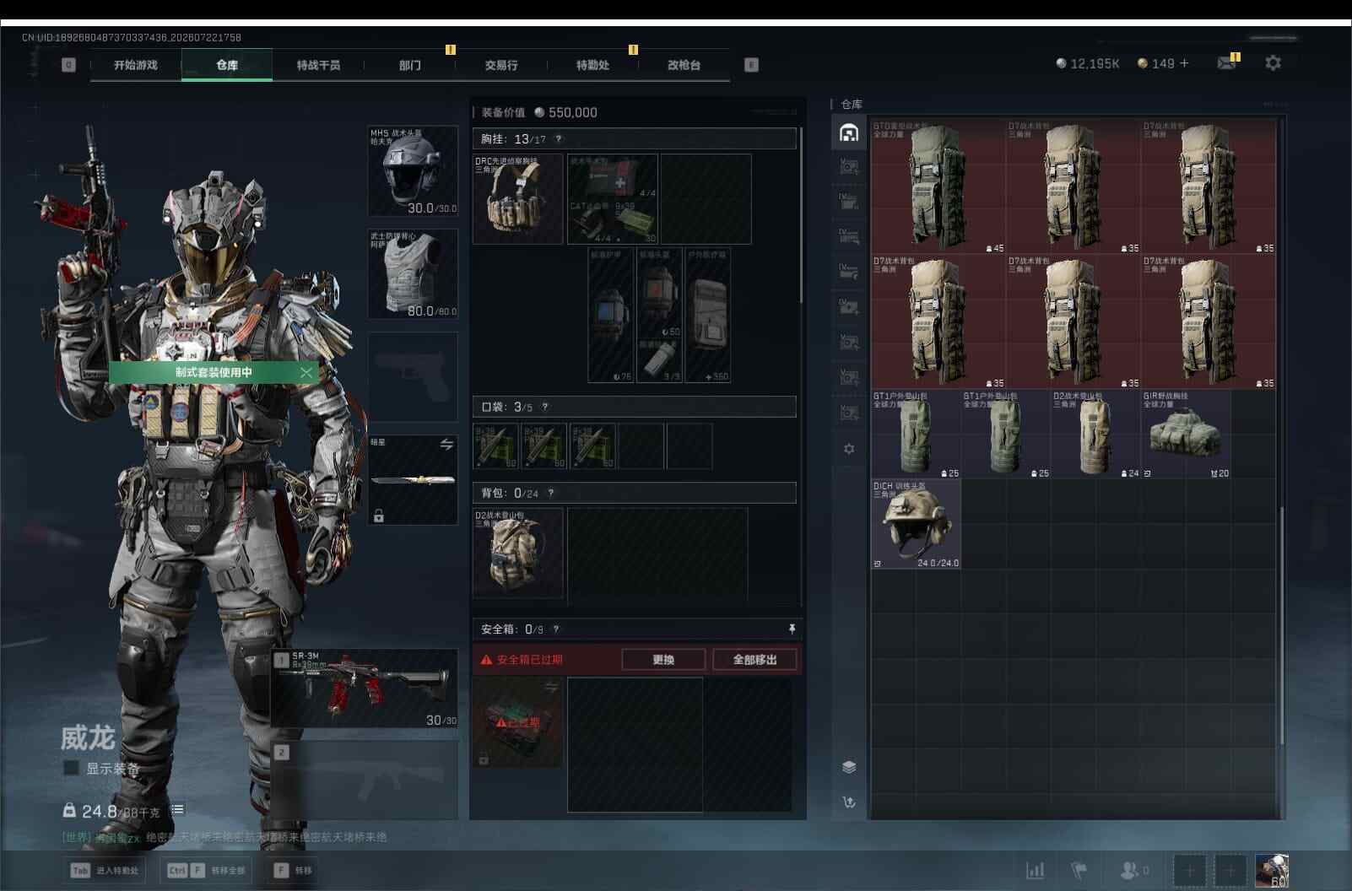Open the mail inbox envelope icon

[1227, 62]
